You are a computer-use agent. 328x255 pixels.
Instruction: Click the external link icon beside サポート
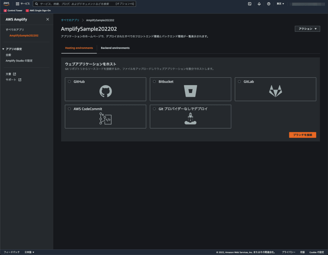20,80
